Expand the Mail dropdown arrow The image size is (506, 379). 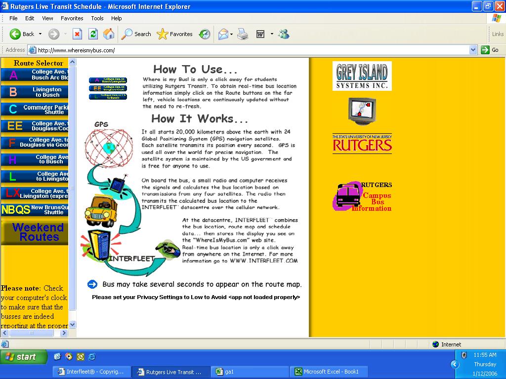231,34
